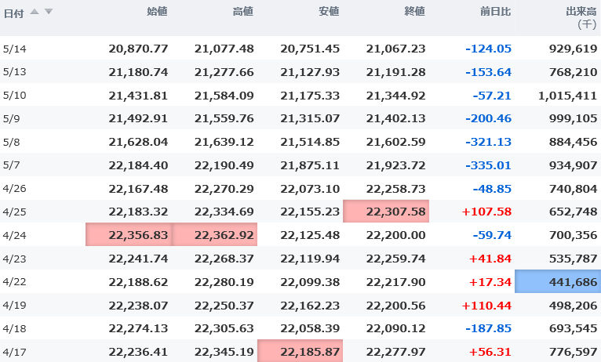This screenshot has width=601, height=362.
Task: Click the +110.44 change on 4/19
Action: 486,305
